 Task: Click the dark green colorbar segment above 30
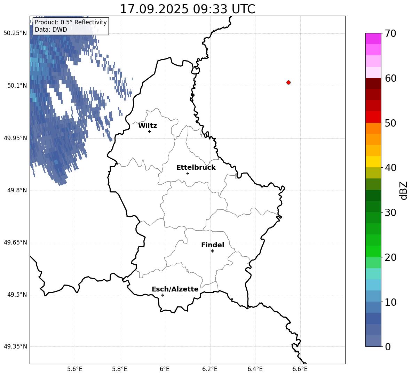click(x=373, y=207)
